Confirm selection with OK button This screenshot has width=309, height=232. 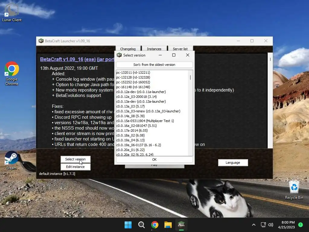point(154,159)
